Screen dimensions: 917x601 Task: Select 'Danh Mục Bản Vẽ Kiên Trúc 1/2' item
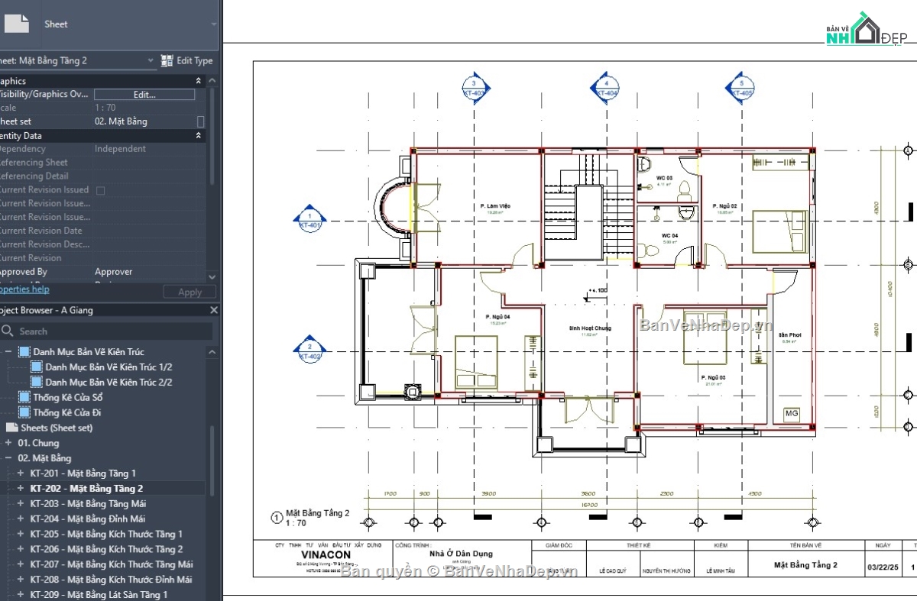pos(109,367)
